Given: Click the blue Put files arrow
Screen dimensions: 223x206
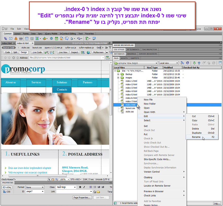Looking at the screenshot, I should (199, 63).
